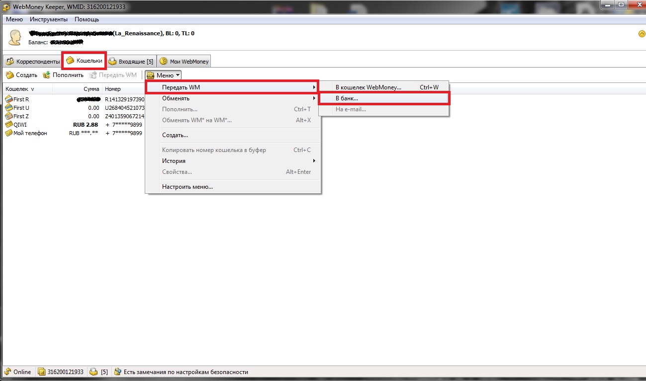646x381 pixels.
Task: Expand the Обменять submenu
Action: tap(233, 98)
